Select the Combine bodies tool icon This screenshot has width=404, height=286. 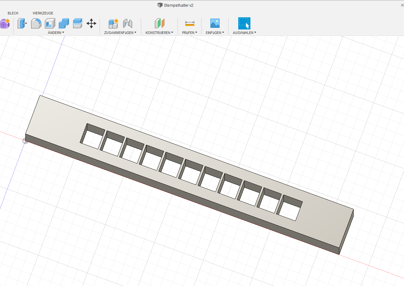64,23
